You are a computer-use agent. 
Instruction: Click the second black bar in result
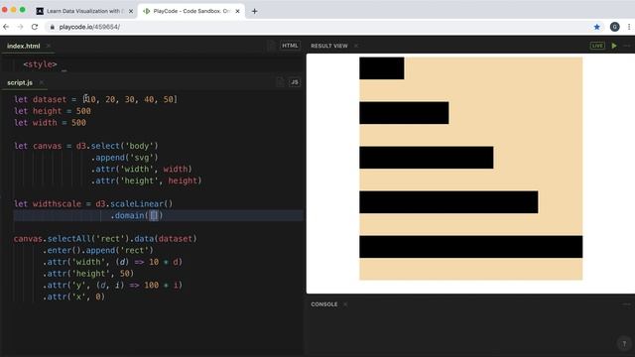pyautogui.click(x=404, y=113)
